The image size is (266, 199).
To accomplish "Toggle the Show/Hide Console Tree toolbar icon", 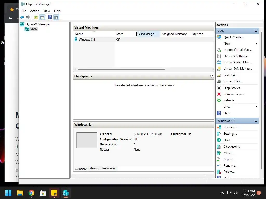I will (42, 17).
